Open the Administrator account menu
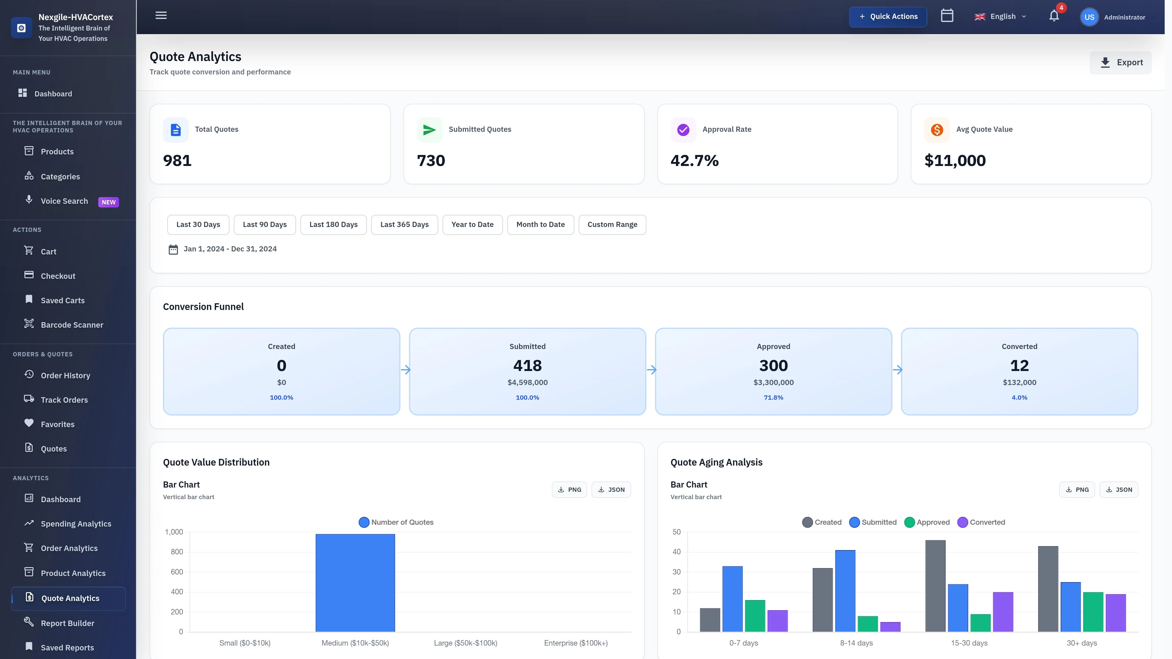 (1113, 17)
